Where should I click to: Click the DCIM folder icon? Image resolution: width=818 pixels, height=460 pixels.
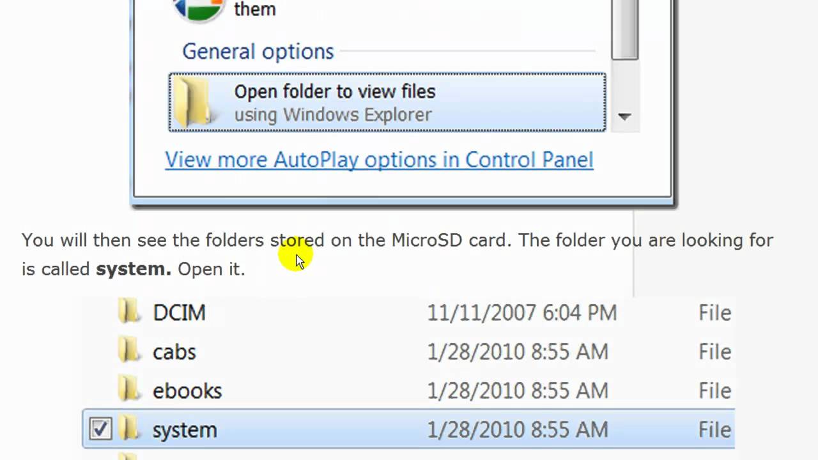(130, 312)
